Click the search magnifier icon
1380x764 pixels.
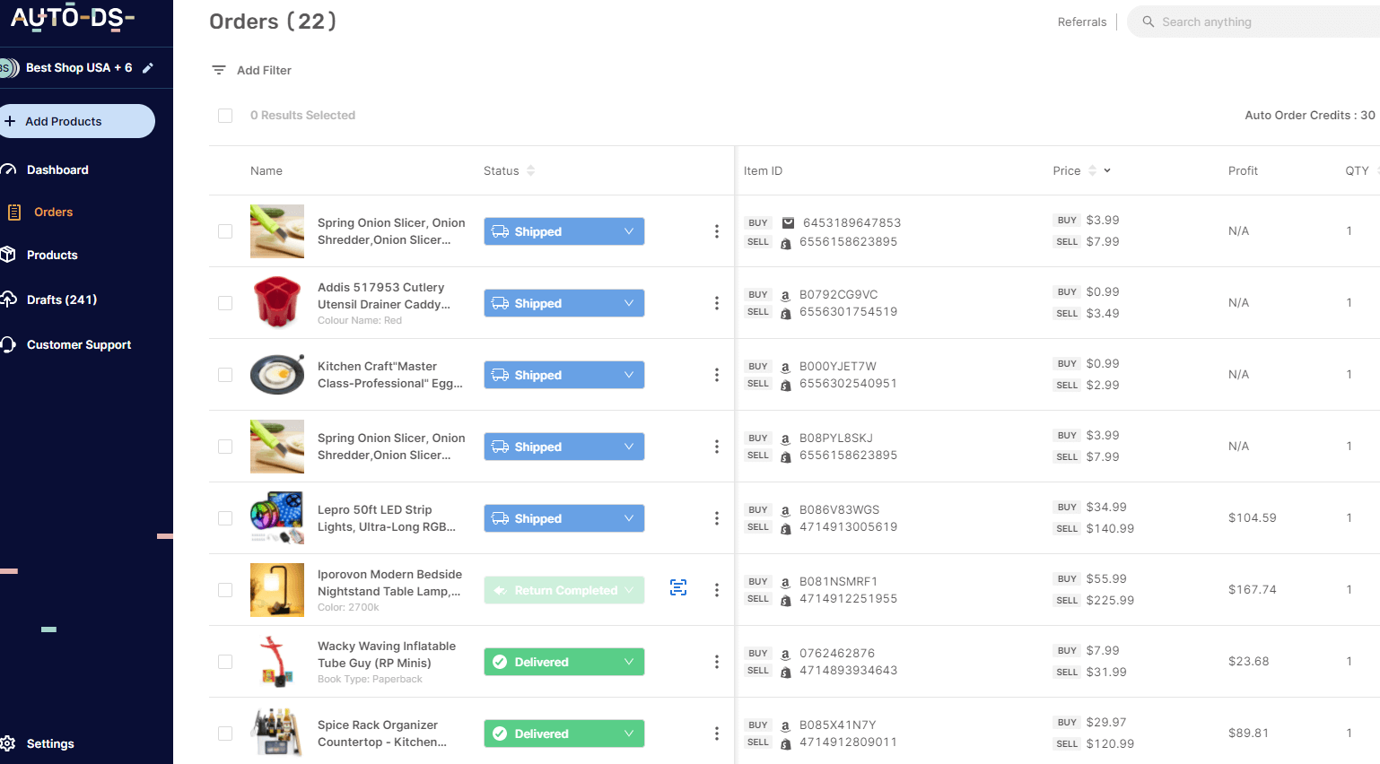pyautogui.click(x=1148, y=22)
